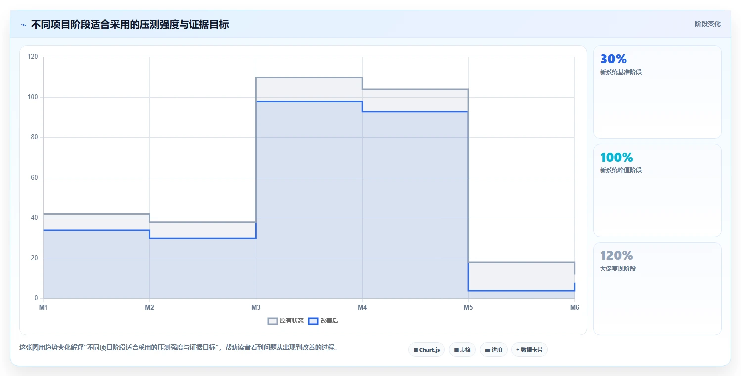Click the 数据卡片 tag

(529, 350)
